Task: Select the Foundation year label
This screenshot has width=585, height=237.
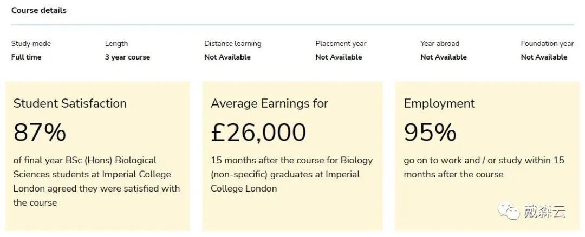Action: click(x=547, y=43)
